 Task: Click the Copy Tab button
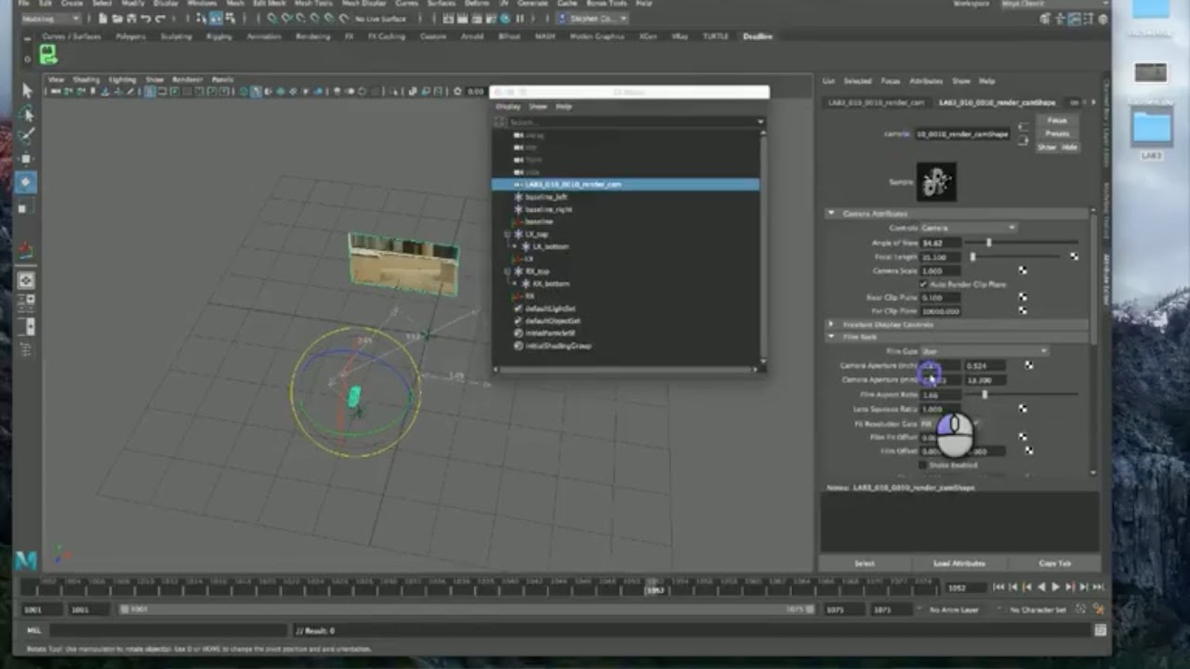coord(1054,563)
